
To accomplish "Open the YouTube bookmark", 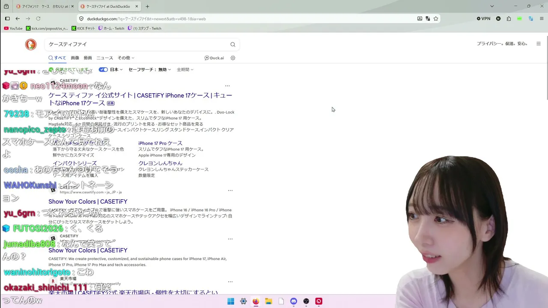I will [x=13, y=28].
